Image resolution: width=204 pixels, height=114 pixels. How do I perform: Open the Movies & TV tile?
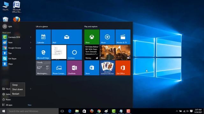123,37
